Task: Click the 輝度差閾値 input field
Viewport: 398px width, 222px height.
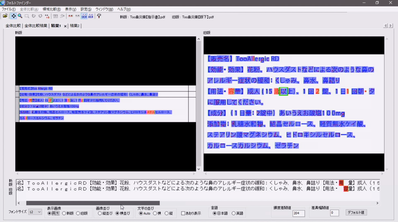Action: pos(298,213)
